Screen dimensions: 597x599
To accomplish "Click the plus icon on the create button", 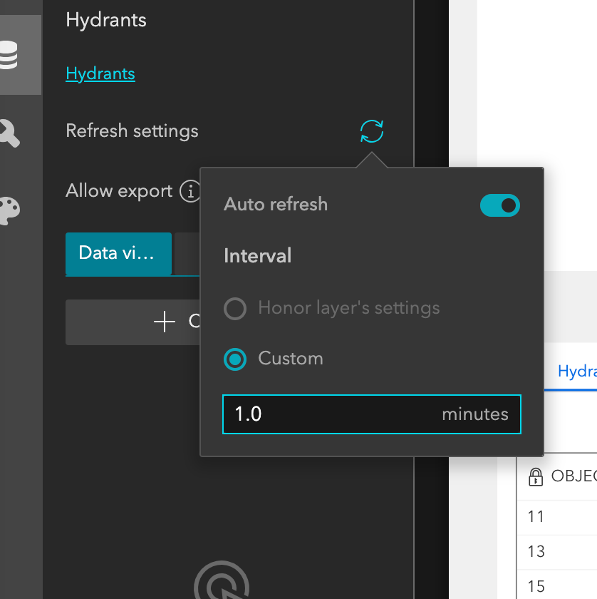I will (x=164, y=322).
